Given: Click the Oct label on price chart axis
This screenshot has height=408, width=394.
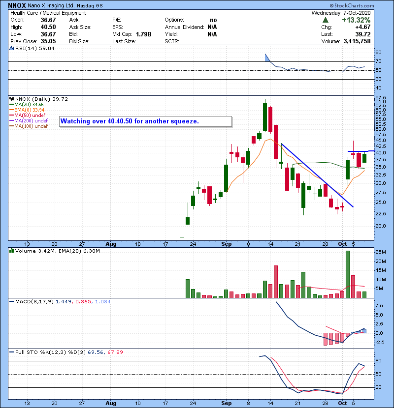Looking at the screenshot, I should tap(342, 244).
